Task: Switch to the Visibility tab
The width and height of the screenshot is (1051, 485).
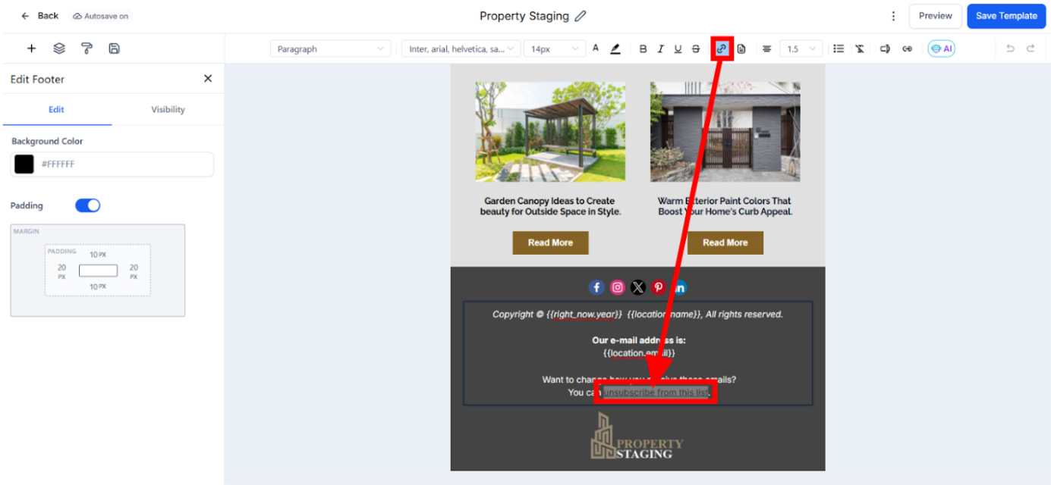Action: click(168, 110)
